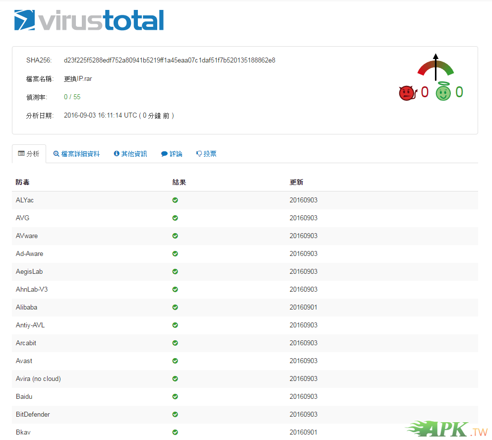Click the AegisLab antivirus name
Screen dimensions: 492x440
click(x=29, y=272)
